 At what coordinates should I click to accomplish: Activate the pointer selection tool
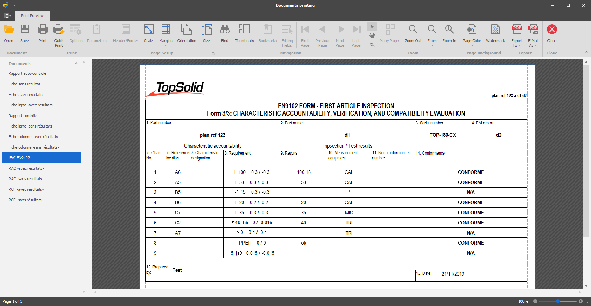(372, 27)
